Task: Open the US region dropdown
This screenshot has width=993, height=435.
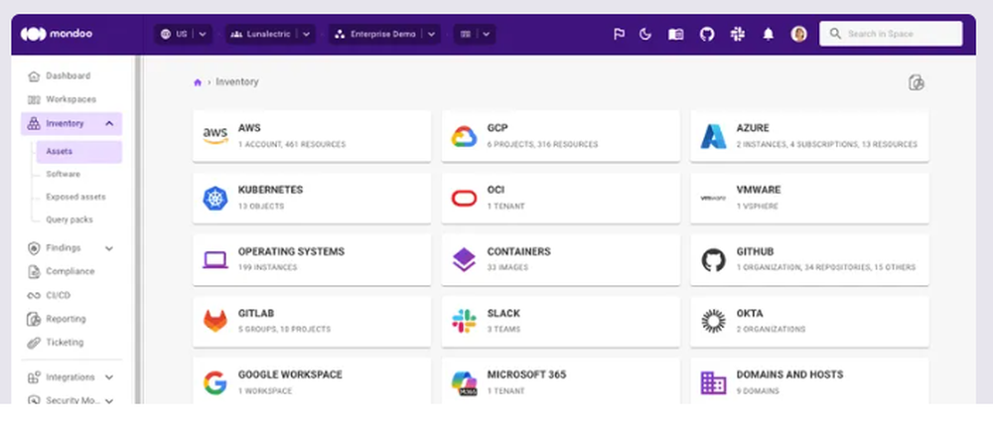Action: 183,34
